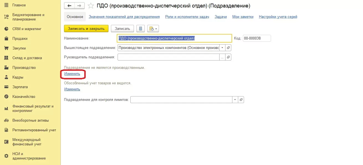Focus the Код field 00-000038
The height and width of the screenshot is (165, 363).
pyautogui.click(x=257, y=38)
